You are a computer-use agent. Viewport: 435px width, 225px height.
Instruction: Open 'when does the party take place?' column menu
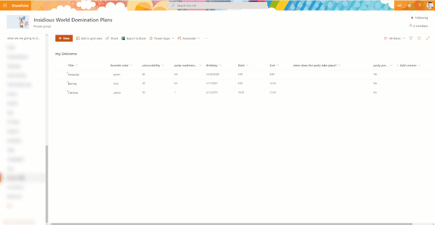pos(317,65)
